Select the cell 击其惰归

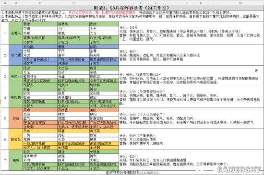point(73,98)
